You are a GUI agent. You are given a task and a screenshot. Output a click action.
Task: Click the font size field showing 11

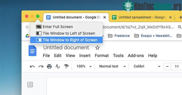point(177,67)
